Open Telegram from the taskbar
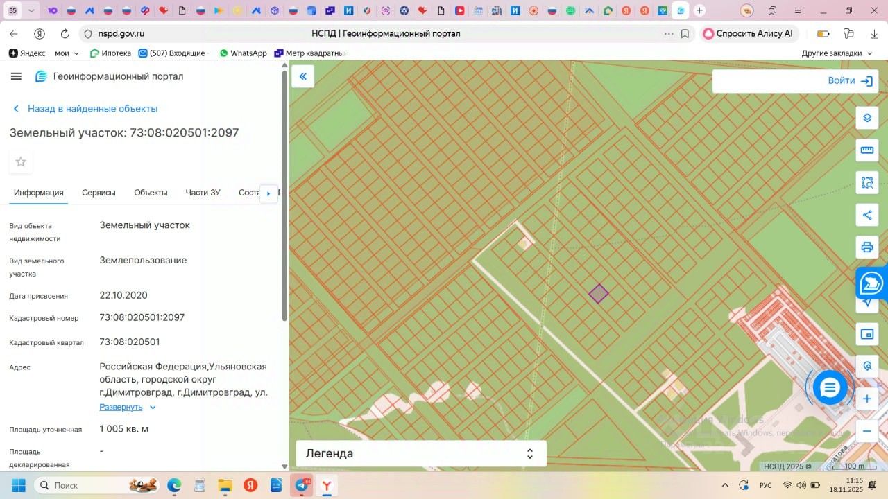Image resolution: width=888 pixels, height=499 pixels. [x=301, y=485]
